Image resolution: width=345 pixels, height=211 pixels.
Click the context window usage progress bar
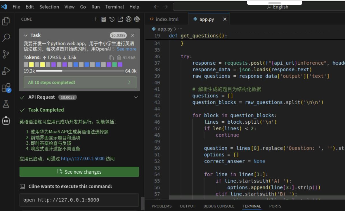pos(80,71)
